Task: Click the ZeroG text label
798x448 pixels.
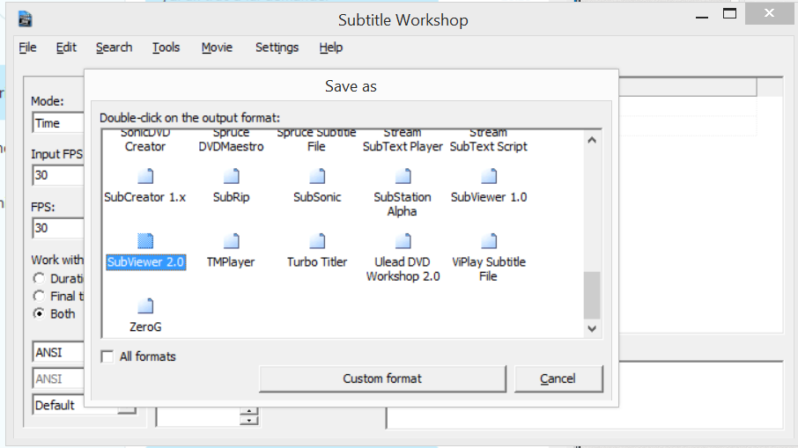Action: 145,327
